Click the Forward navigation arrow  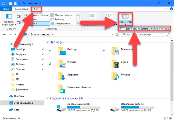tap(11, 34)
